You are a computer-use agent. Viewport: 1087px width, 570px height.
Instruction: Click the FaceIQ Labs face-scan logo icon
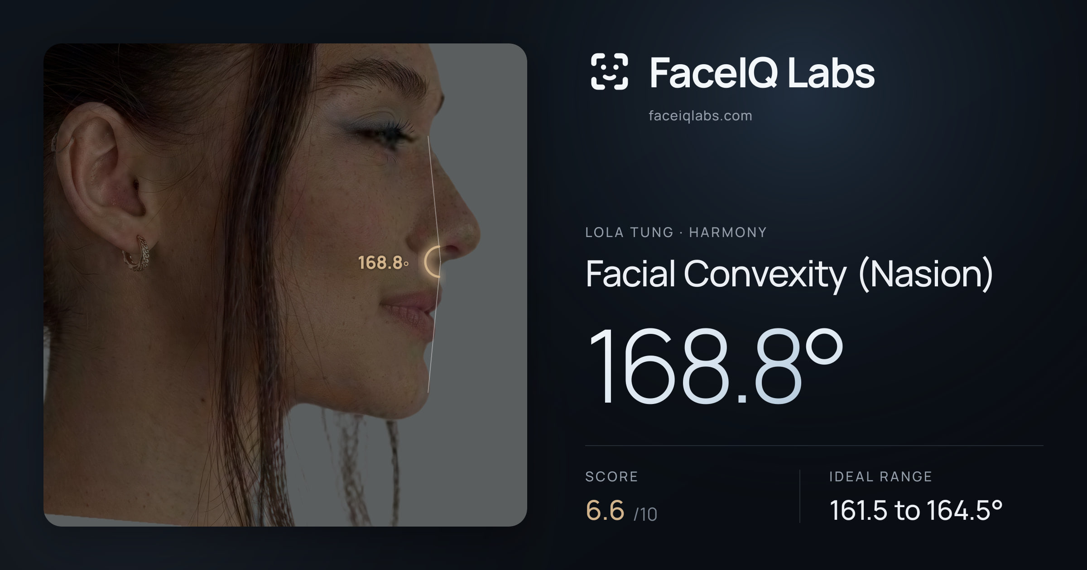609,71
